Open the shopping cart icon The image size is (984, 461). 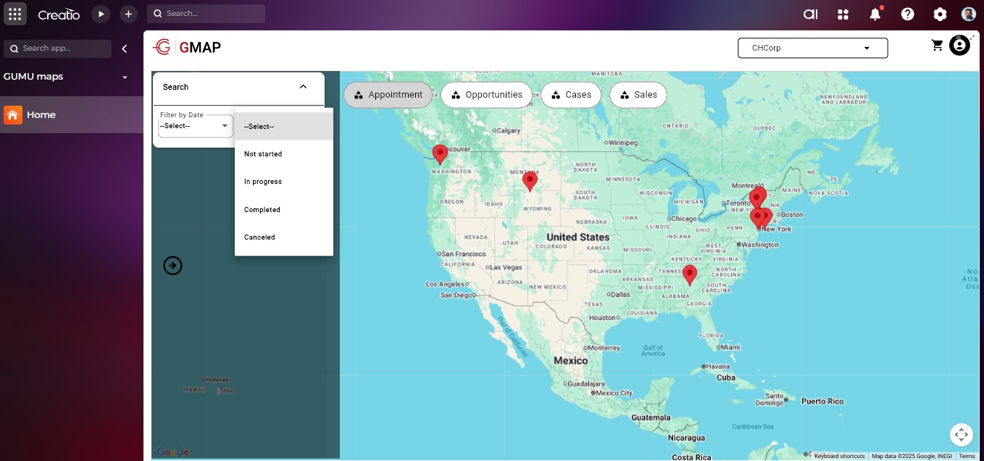pyautogui.click(x=937, y=46)
